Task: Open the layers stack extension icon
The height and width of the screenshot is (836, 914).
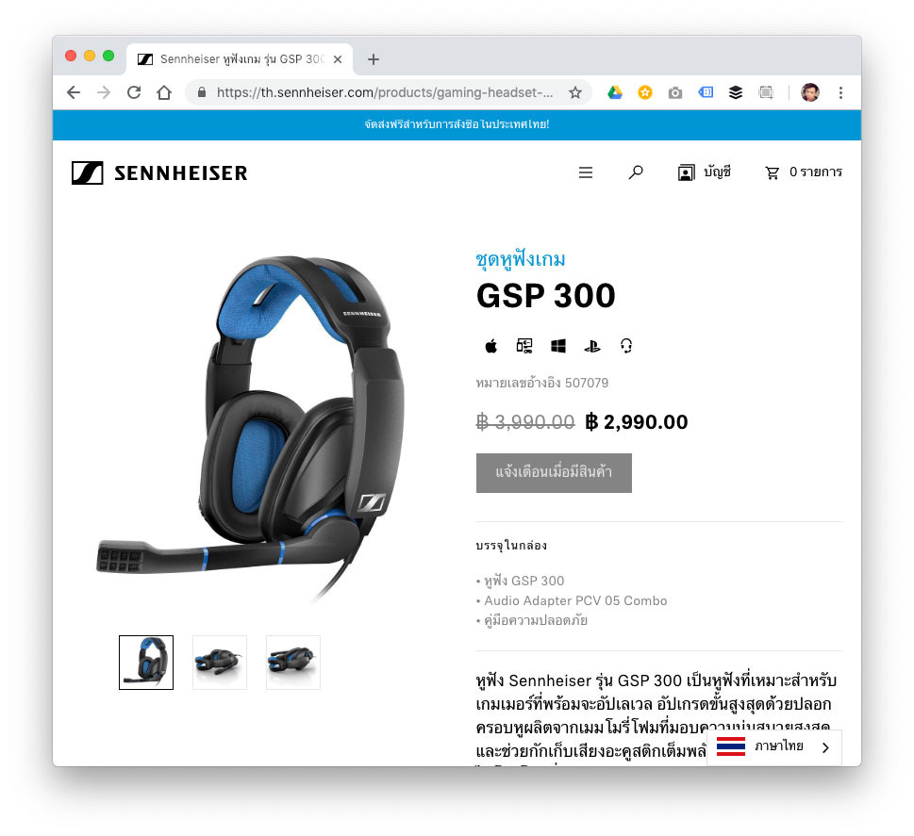Action: [x=736, y=92]
